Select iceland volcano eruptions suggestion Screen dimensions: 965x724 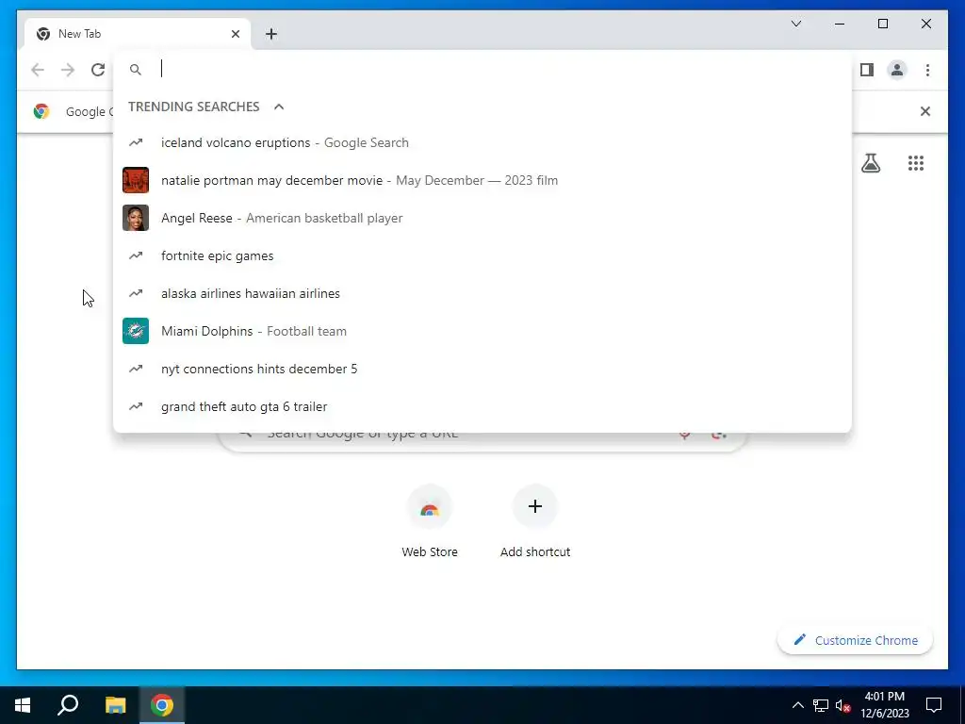click(482, 143)
